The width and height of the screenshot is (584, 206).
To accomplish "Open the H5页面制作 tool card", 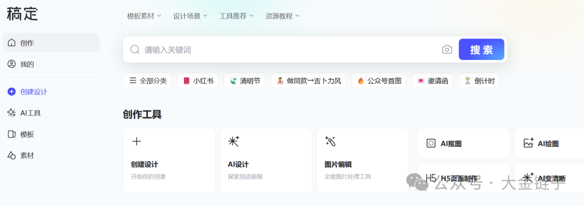I will tap(464, 178).
